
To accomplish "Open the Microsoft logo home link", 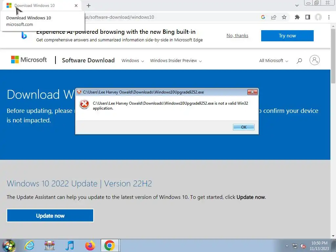I will [29, 60].
